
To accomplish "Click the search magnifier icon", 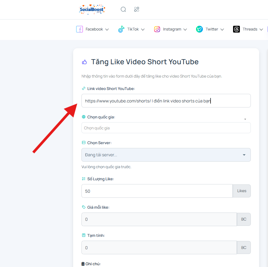I will pos(123,9).
